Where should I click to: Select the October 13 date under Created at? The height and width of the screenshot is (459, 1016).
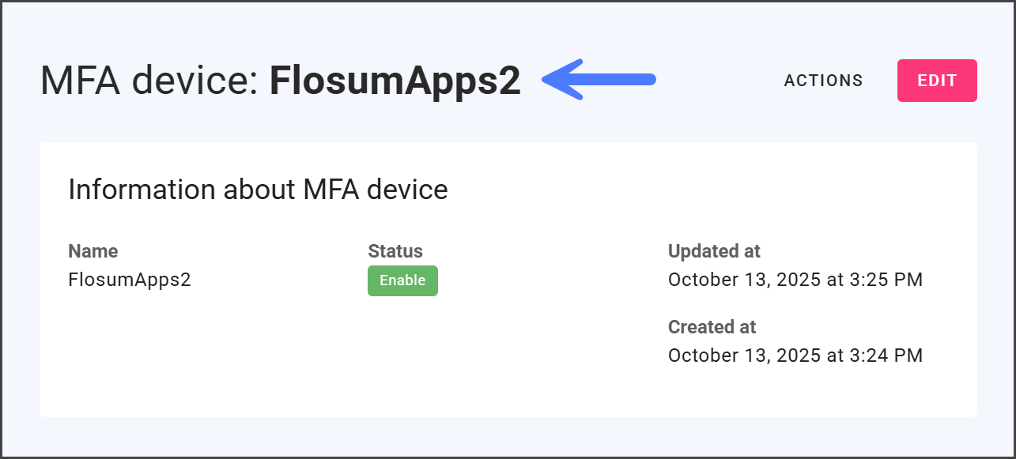coord(717,356)
